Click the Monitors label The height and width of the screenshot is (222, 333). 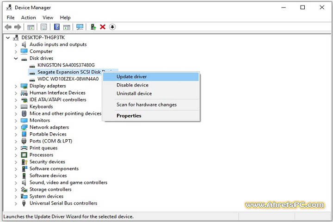click(x=40, y=120)
